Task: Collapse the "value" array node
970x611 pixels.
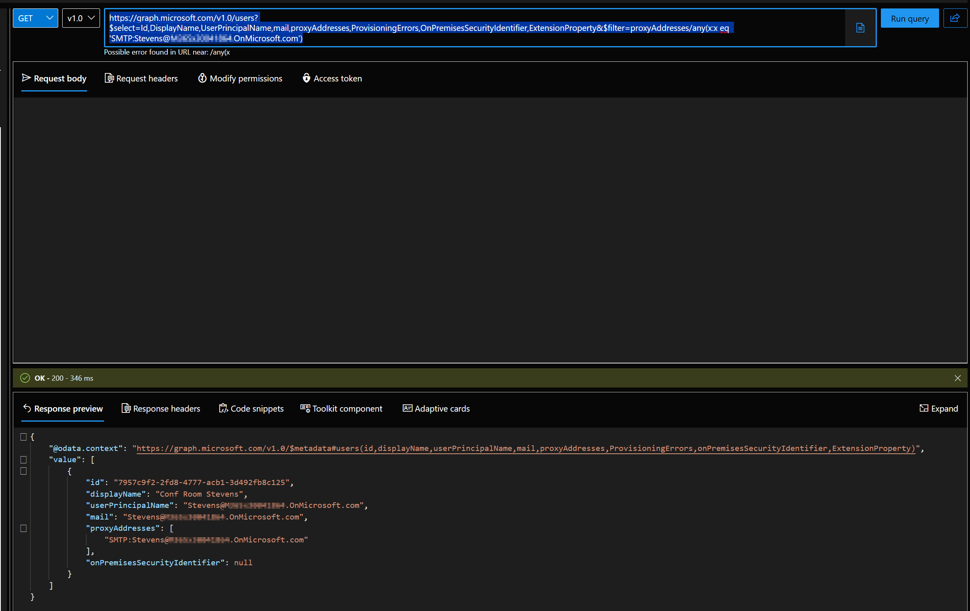Action: pyautogui.click(x=23, y=460)
